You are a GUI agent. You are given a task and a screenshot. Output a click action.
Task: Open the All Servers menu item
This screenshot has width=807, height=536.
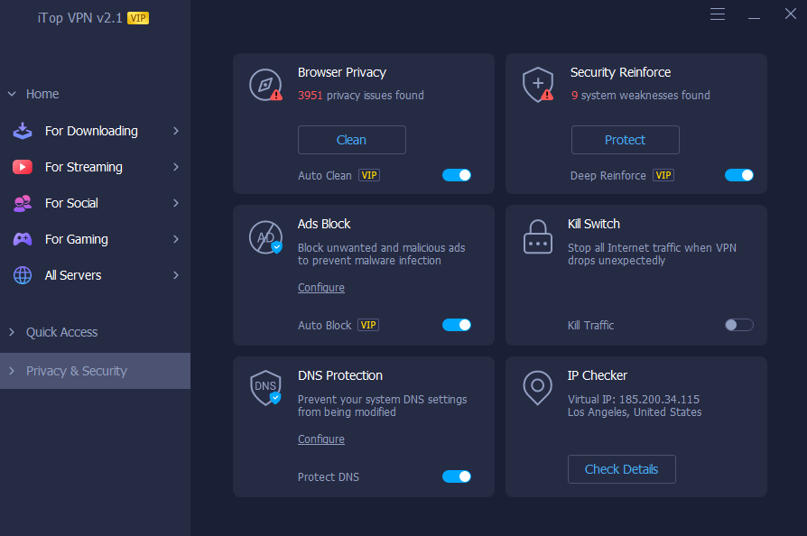coord(95,275)
